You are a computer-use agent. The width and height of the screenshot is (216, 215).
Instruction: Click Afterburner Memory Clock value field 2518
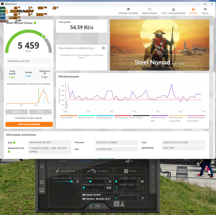point(108,188)
